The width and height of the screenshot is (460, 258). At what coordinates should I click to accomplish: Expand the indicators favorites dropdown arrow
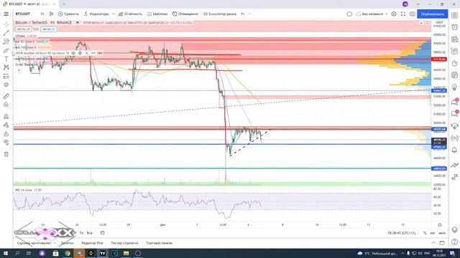click(114, 14)
